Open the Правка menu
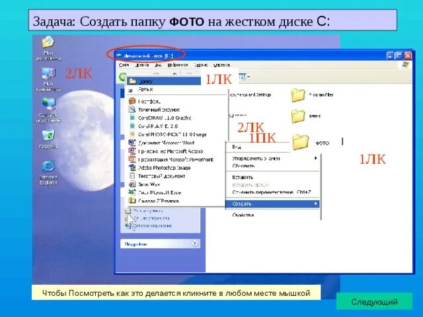This screenshot has height=317, width=423. pyautogui.click(x=142, y=65)
